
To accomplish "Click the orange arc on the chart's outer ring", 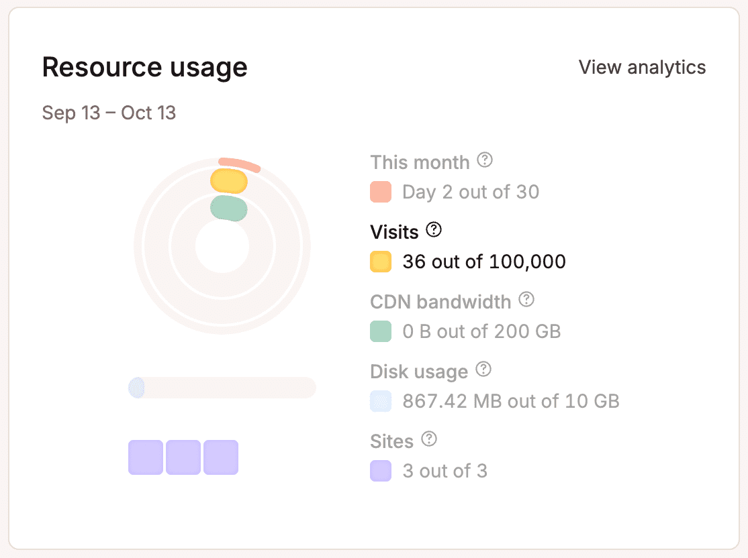I will (x=240, y=164).
